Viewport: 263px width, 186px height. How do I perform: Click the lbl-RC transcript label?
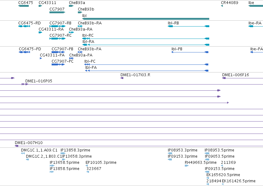[x=88, y=35]
